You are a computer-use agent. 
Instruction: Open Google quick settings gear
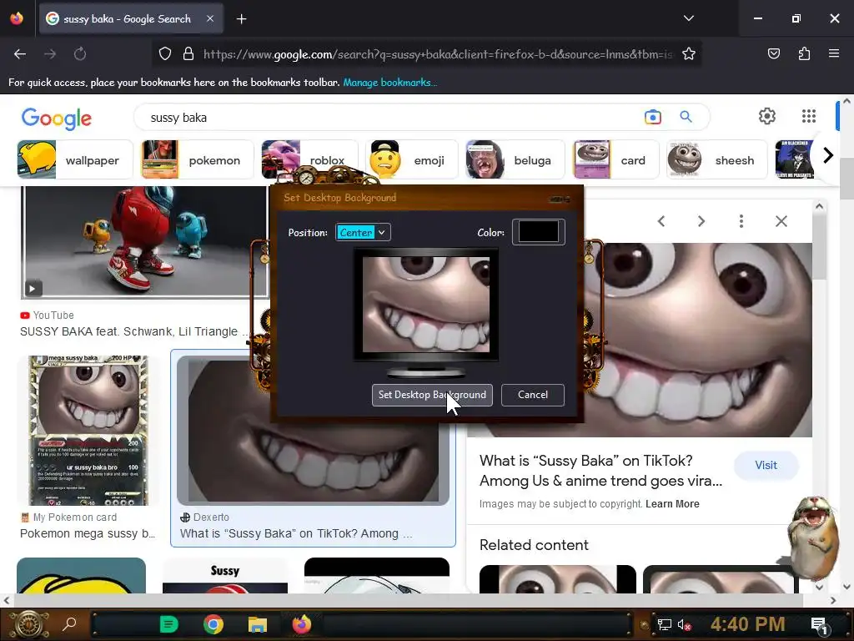[x=767, y=116]
